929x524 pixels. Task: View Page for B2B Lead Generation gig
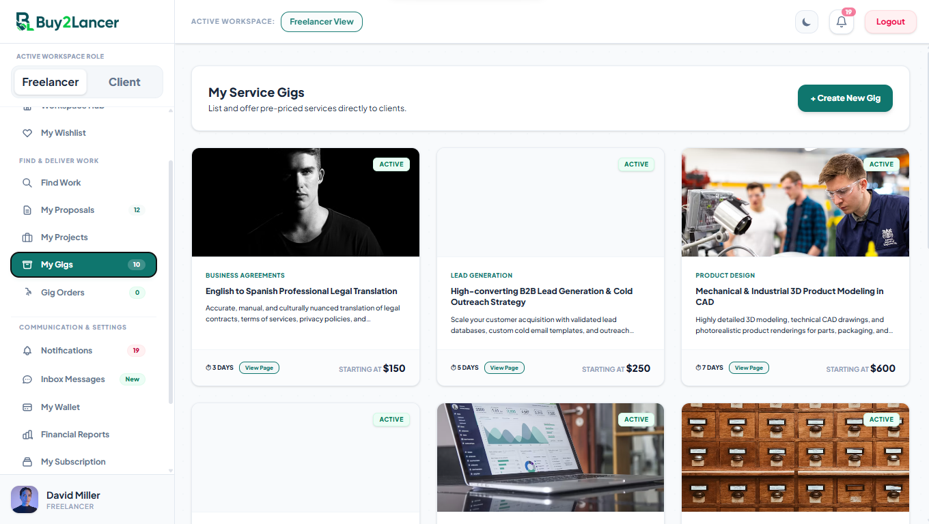click(x=504, y=368)
